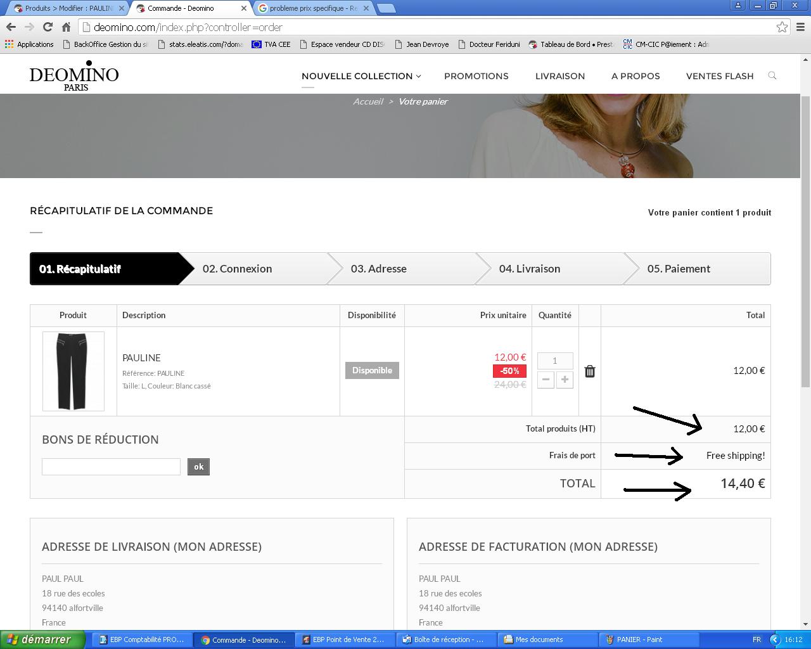Click the browser forward arrow
The width and height of the screenshot is (811, 649).
pyautogui.click(x=29, y=27)
